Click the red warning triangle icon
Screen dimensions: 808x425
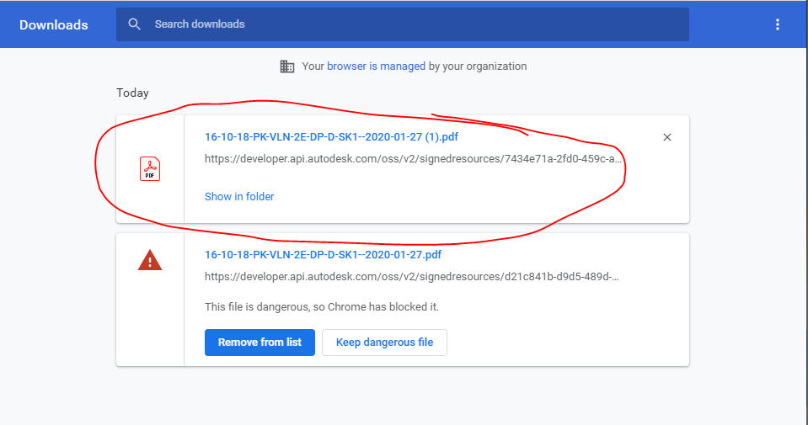click(150, 260)
